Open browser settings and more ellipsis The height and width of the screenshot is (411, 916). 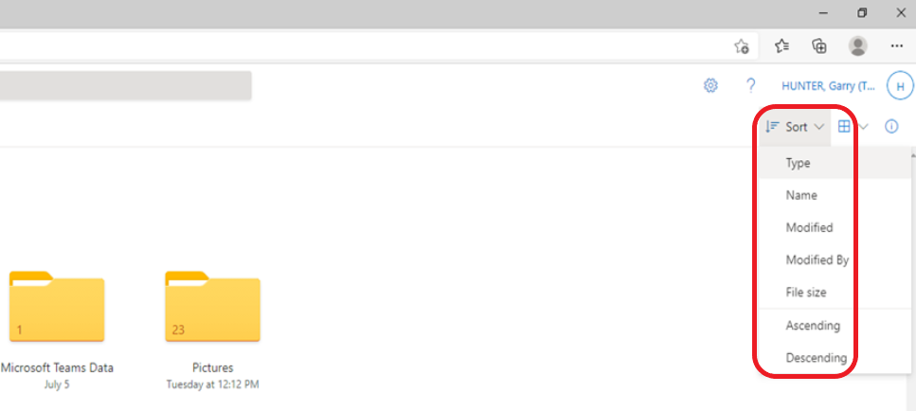[896, 45]
